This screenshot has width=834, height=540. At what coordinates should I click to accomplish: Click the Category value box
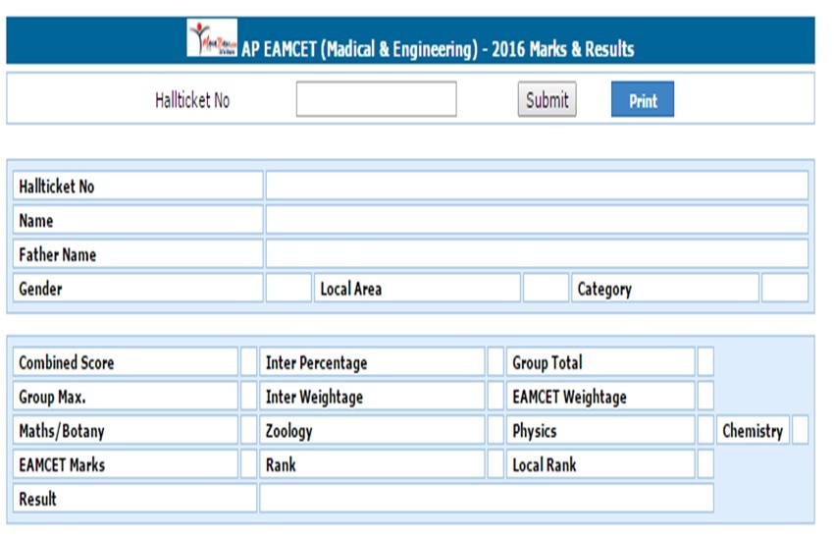tap(784, 289)
